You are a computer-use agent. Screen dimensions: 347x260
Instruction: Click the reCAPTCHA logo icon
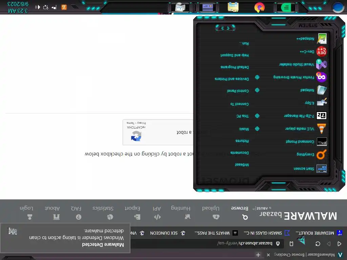point(136,136)
